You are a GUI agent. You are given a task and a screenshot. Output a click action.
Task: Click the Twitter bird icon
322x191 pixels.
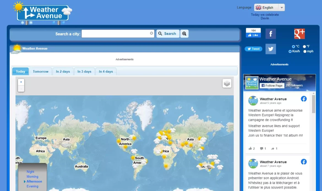pos(271,49)
